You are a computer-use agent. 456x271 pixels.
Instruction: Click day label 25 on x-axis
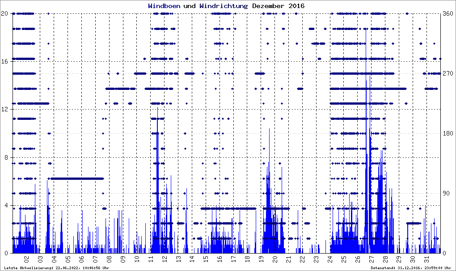344,258
